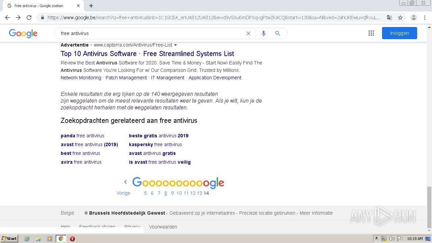Click the vertical scrollbar thumb
This screenshot has height=243, width=432.
pyautogui.click(x=429, y=208)
